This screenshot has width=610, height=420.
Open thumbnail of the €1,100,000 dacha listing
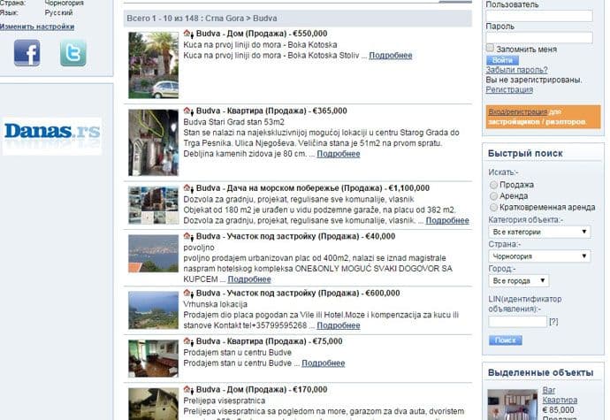[x=154, y=205]
